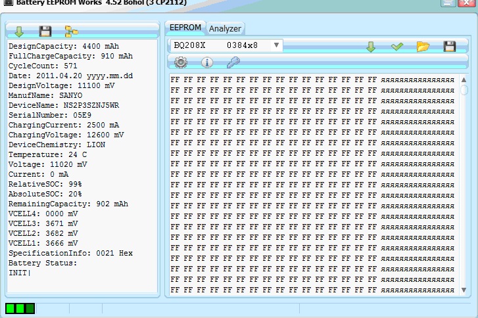Click the green read EEPROM arrow
This screenshot has width=478, height=318.
point(371,46)
